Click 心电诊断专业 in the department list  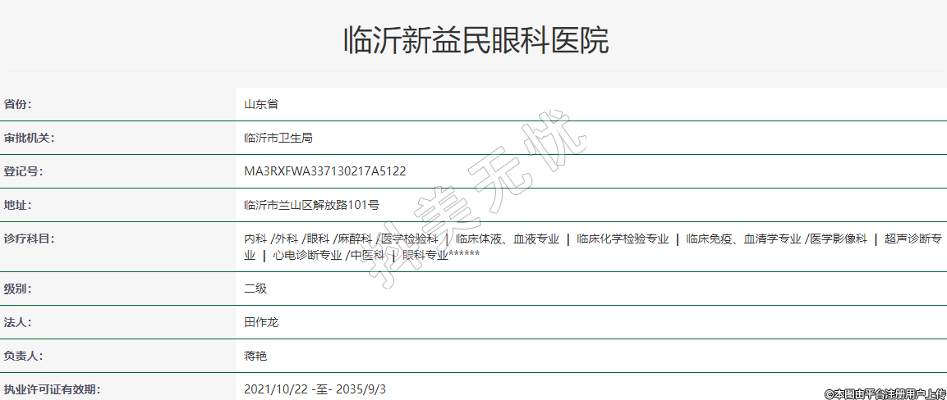click(307, 255)
